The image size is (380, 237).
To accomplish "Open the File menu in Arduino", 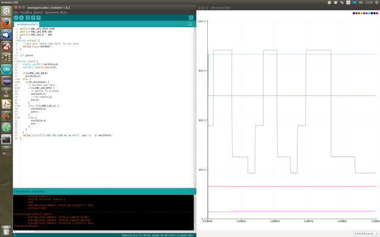I will pyautogui.click(x=16, y=12).
